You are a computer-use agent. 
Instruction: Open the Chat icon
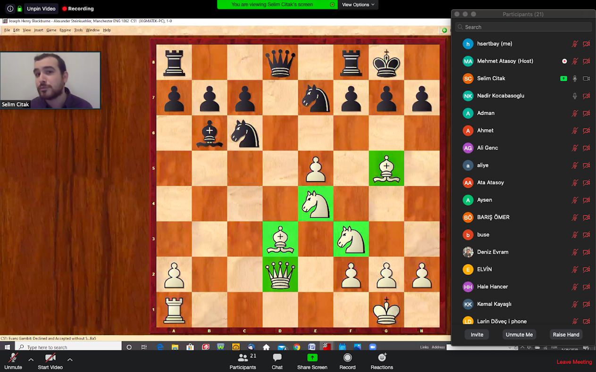pyautogui.click(x=277, y=358)
